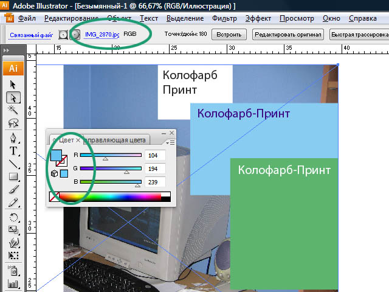389x292 pixels.
Task: Select the Direct Selection tool
Action: point(13,97)
